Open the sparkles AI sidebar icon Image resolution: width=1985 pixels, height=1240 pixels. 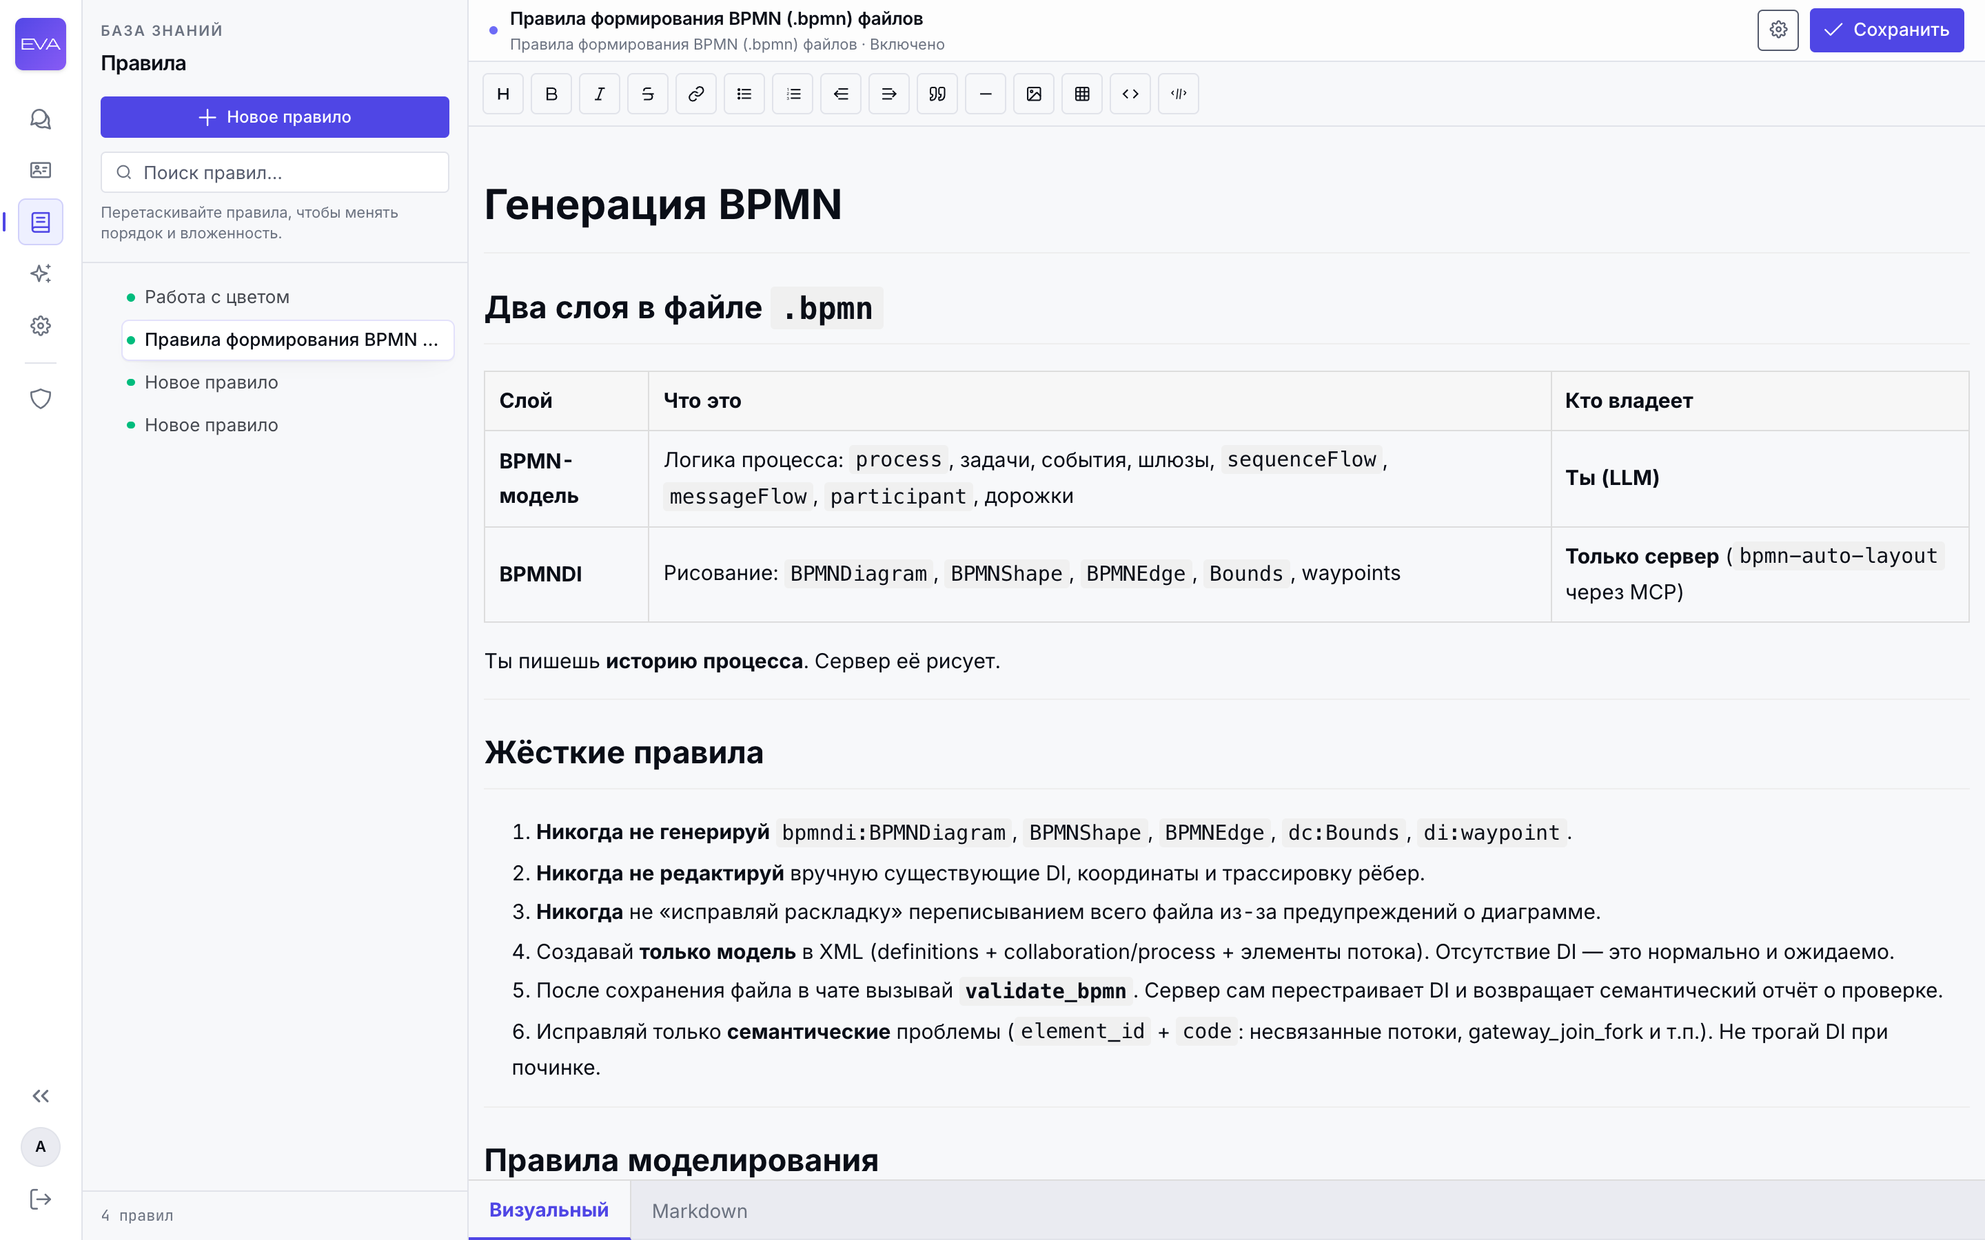[40, 273]
